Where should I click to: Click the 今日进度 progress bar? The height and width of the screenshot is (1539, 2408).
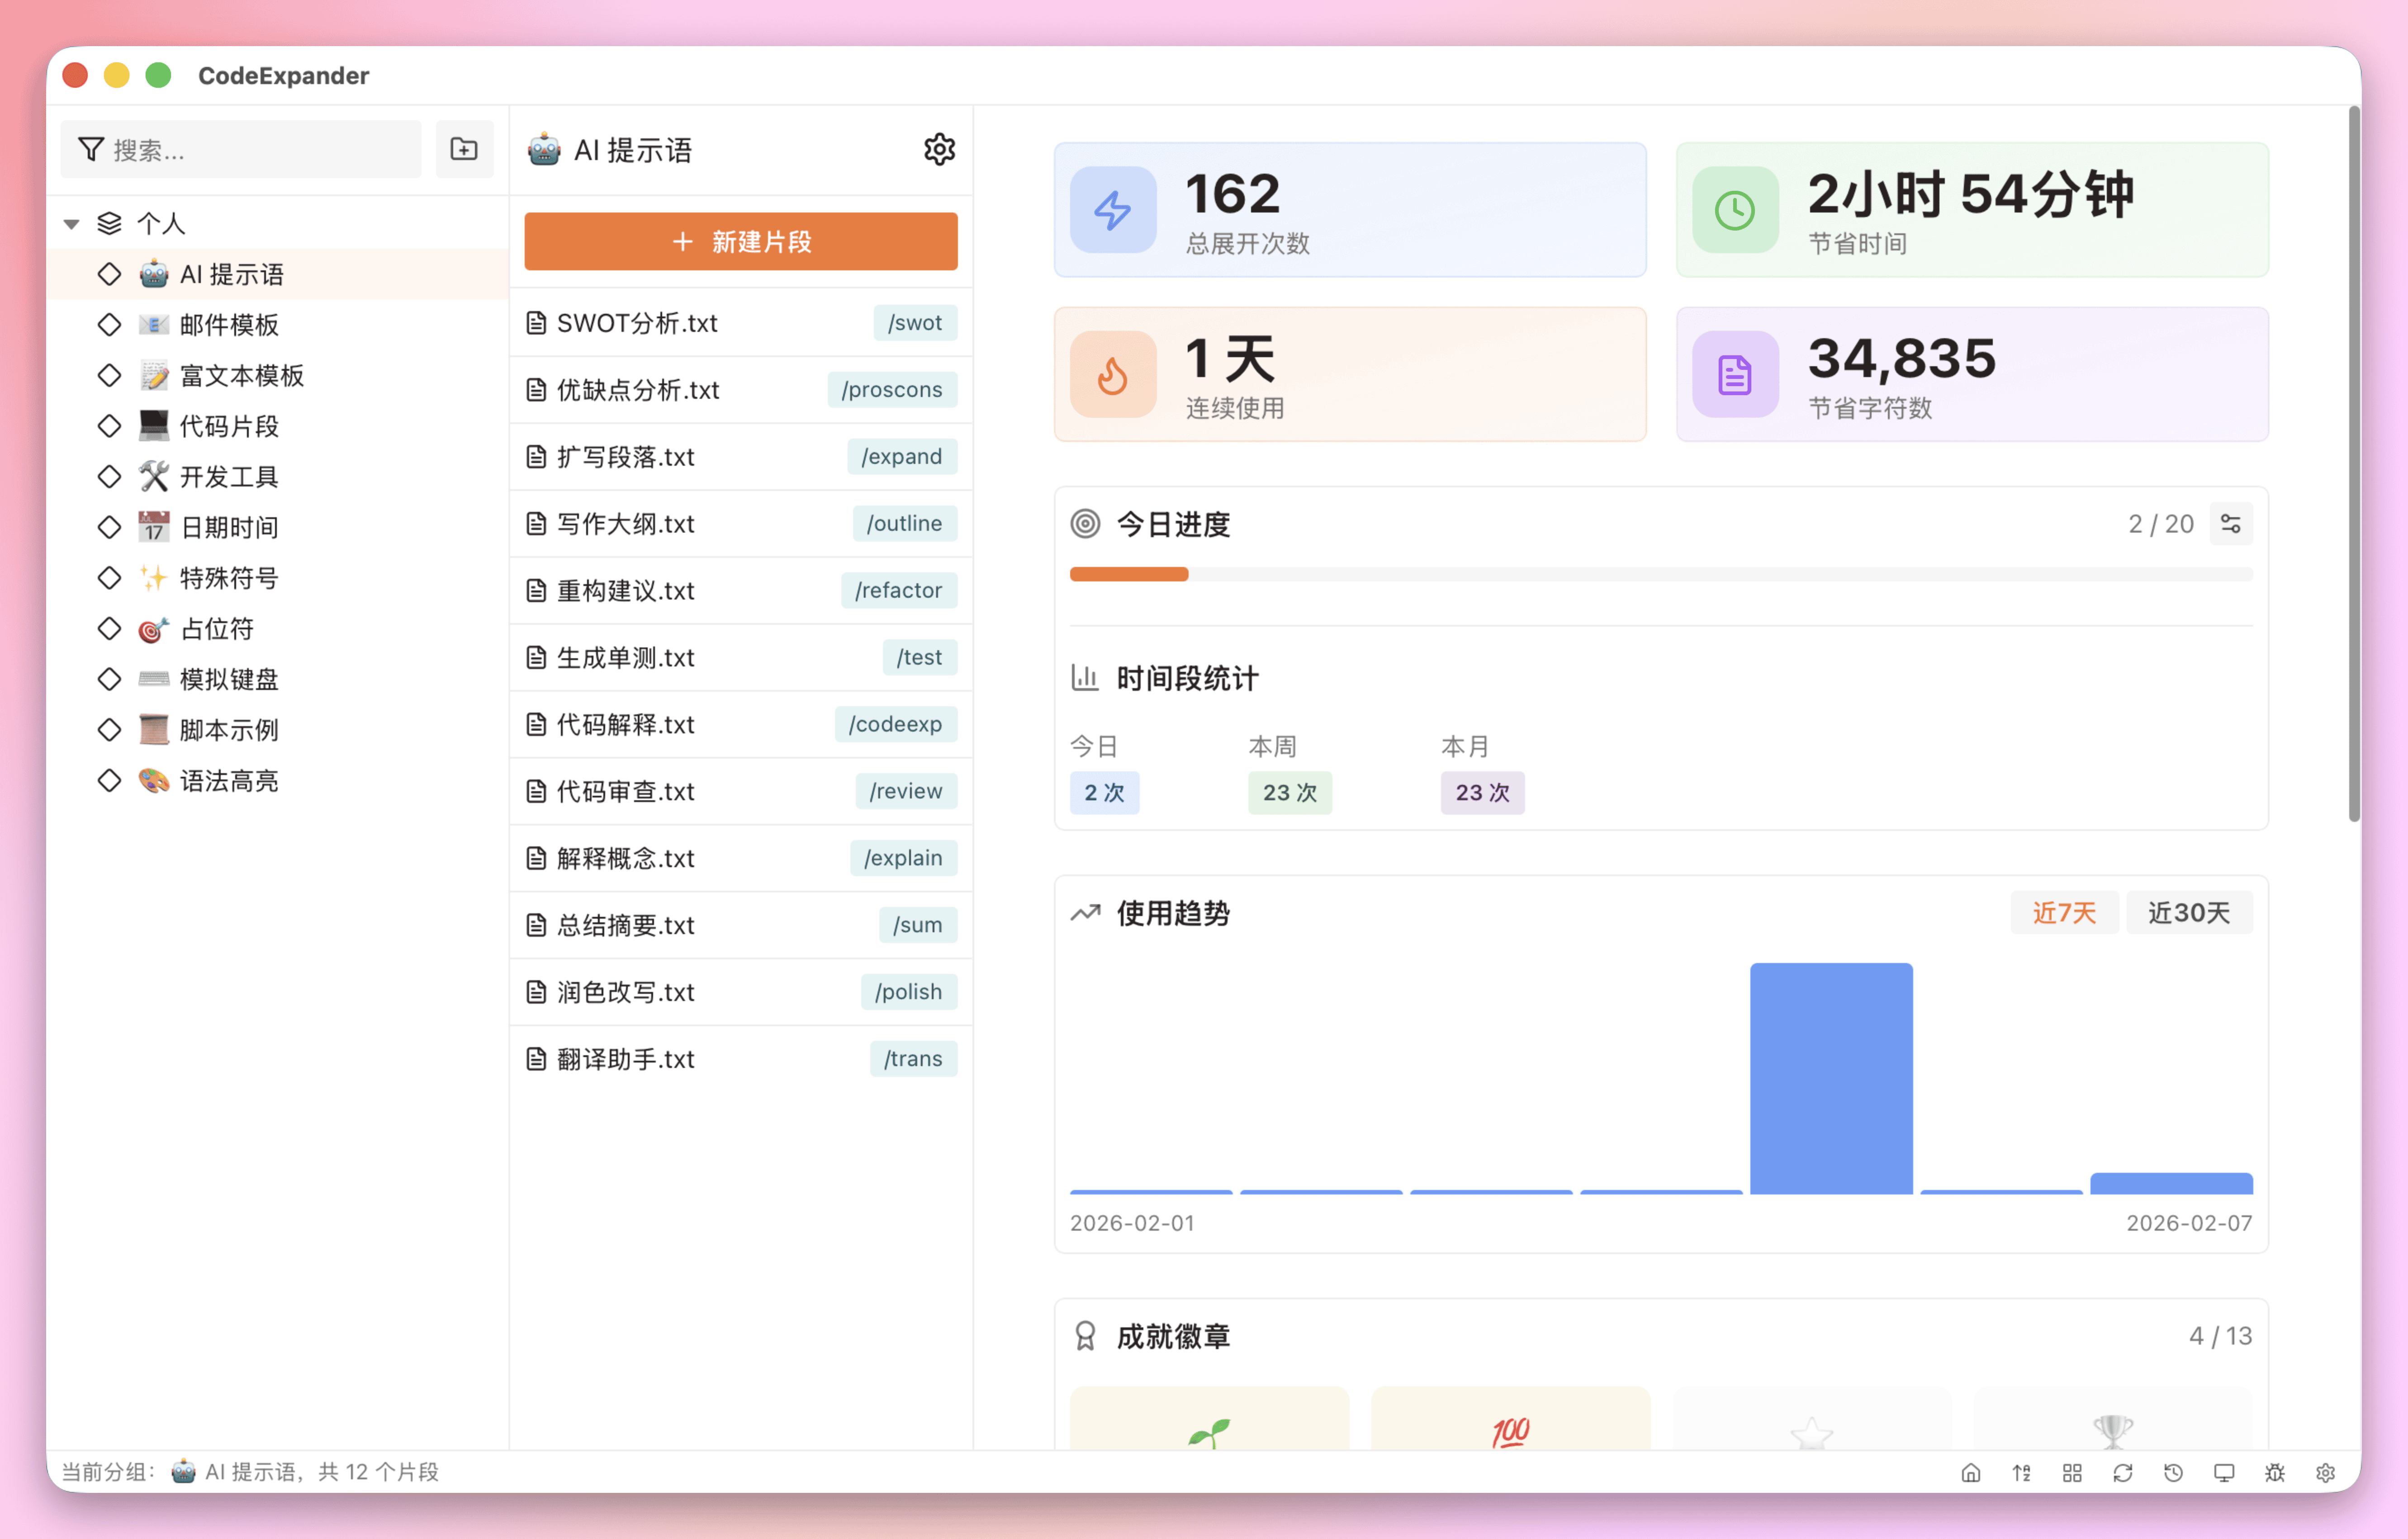(1660, 574)
